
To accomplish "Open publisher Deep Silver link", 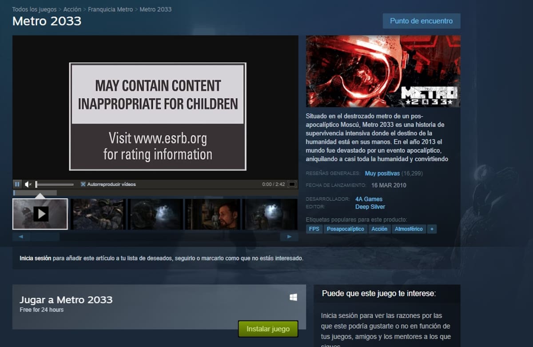I will click(370, 207).
